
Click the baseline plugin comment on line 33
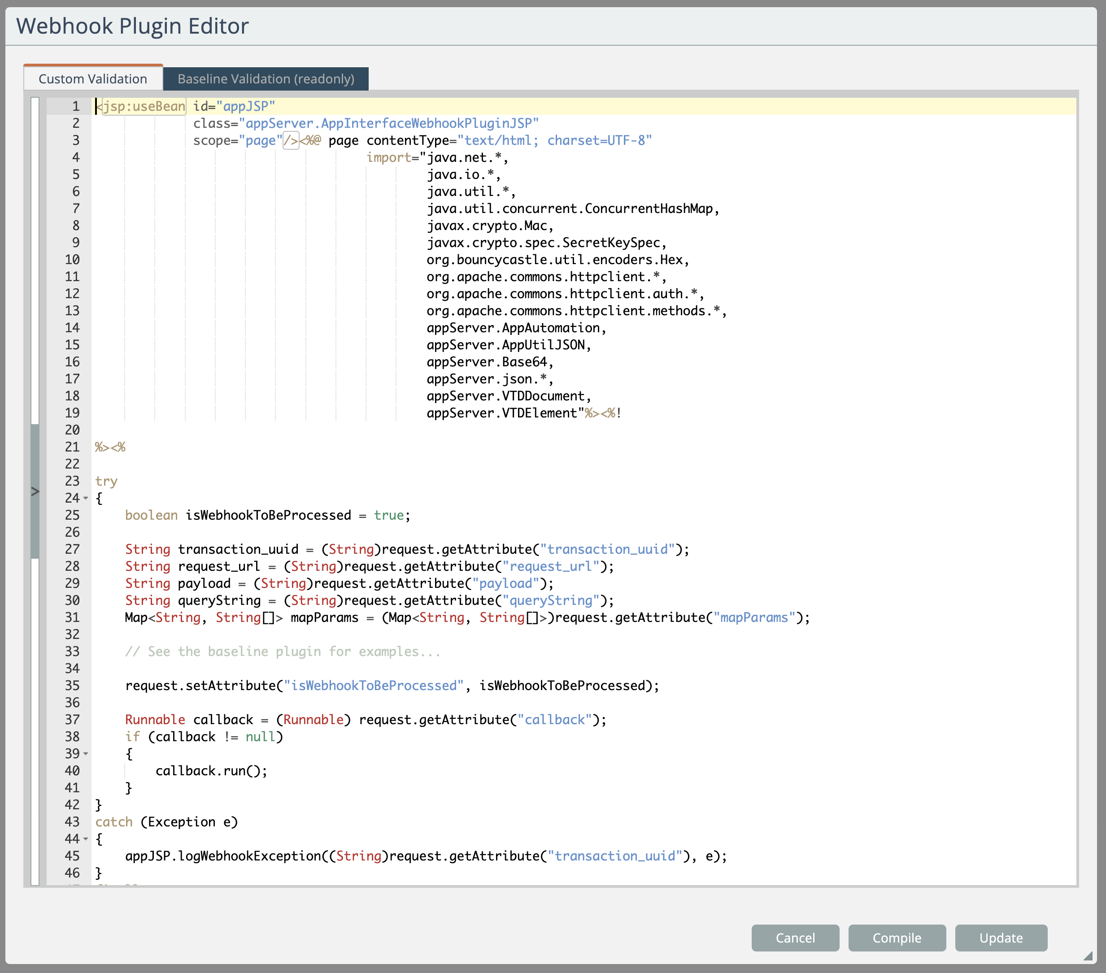pyautogui.click(x=283, y=651)
